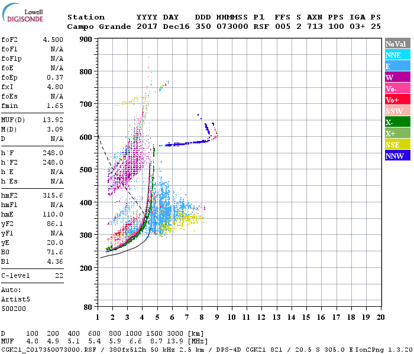Select the NNE cyan legend swatch
Screen dimensions: 414x354
(397, 55)
